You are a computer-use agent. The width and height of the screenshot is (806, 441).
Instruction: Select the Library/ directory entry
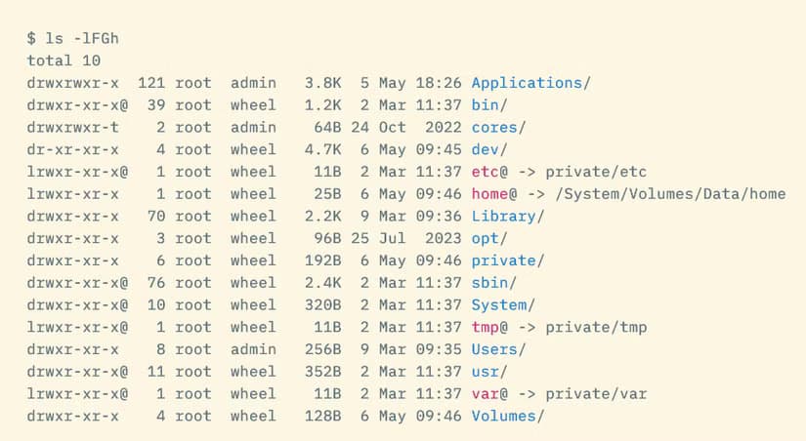click(x=508, y=217)
